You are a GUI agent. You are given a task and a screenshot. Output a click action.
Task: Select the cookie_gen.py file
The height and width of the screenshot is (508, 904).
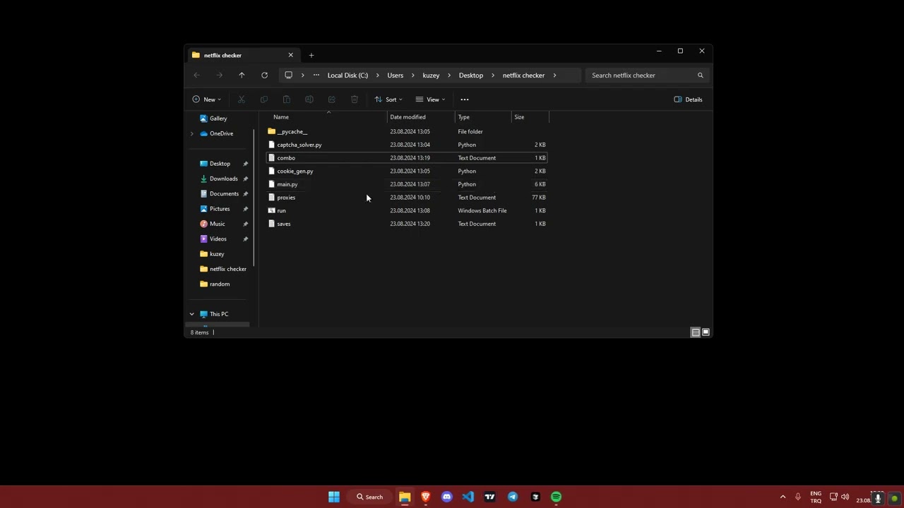click(407, 171)
